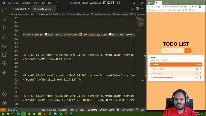
Task: Toggle the primary side bar layout icon
Action: pyautogui.click(x=105, y=3)
